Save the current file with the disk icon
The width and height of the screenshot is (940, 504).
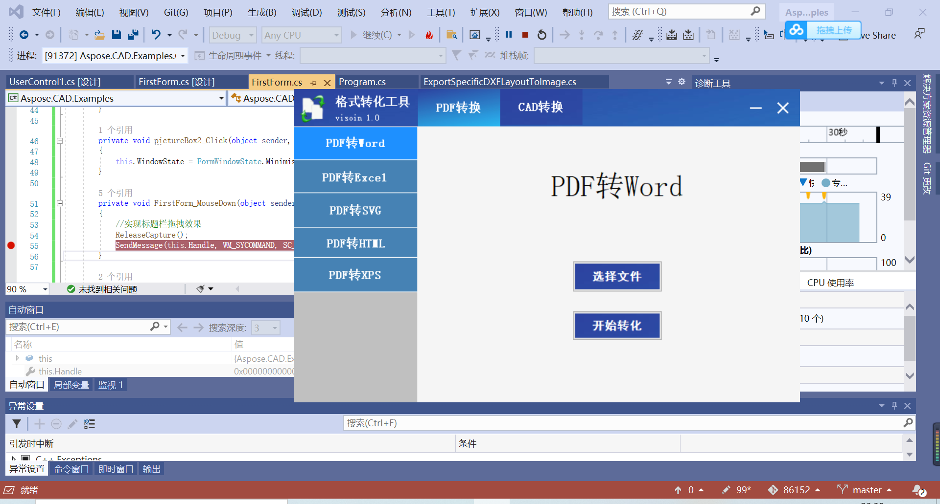click(x=116, y=35)
